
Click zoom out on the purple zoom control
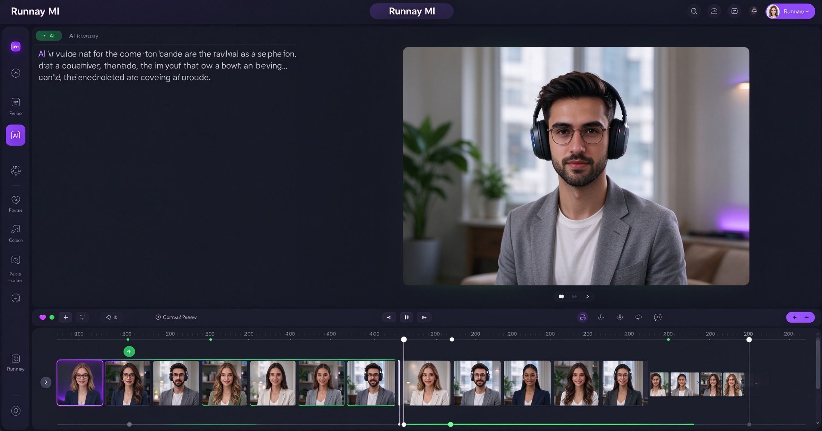(x=808, y=317)
